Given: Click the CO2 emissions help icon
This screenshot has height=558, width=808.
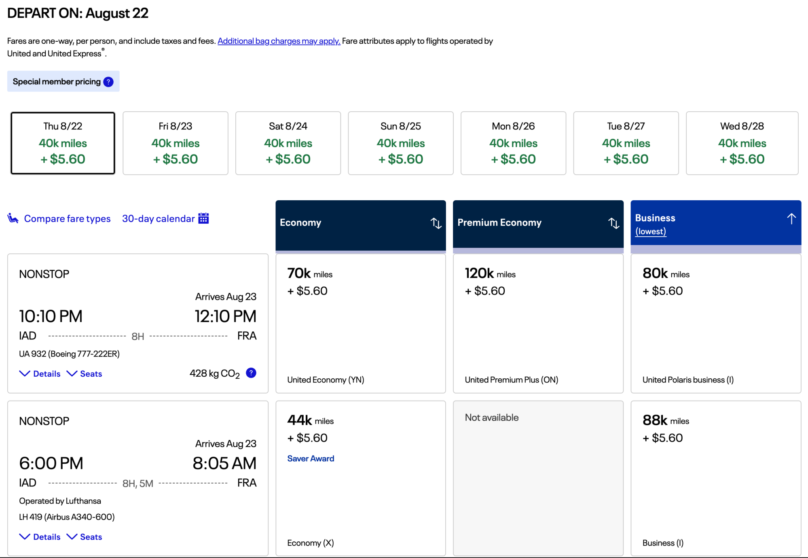Looking at the screenshot, I should 251,373.
